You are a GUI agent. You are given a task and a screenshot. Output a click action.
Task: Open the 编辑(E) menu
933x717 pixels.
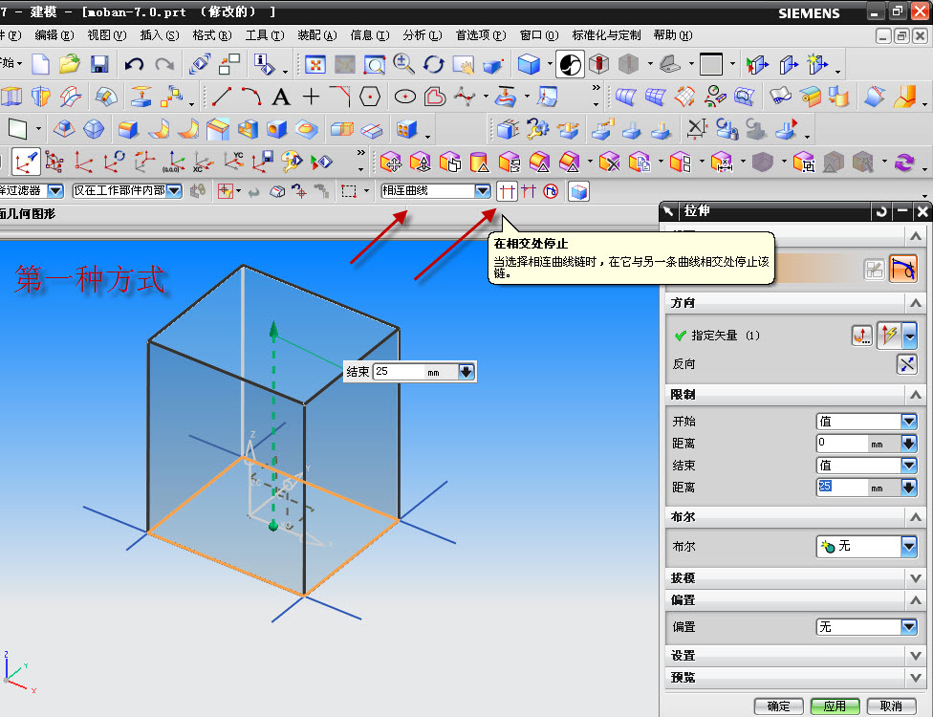(54, 35)
